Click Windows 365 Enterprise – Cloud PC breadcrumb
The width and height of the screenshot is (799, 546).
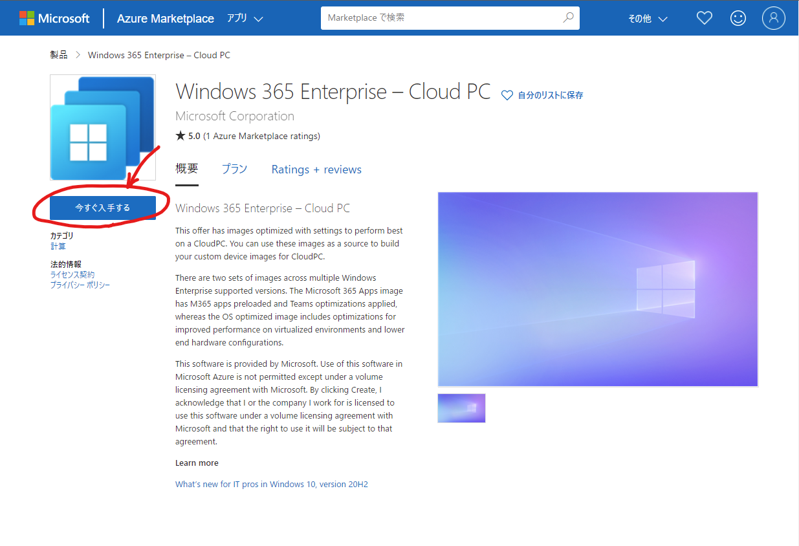[x=159, y=55]
